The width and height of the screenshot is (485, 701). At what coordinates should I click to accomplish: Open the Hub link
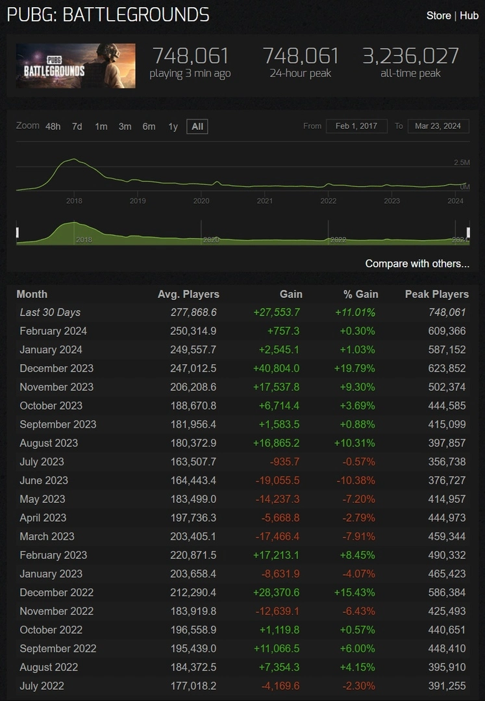coord(469,16)
